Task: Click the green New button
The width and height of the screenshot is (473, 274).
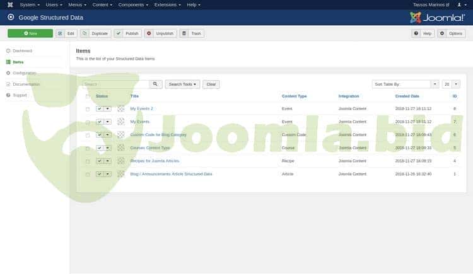Action: tap(30, 33)
